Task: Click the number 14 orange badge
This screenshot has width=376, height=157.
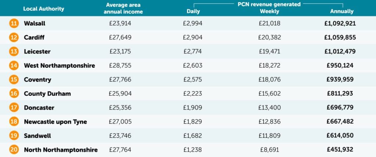Action: click(x=14, y=66)
